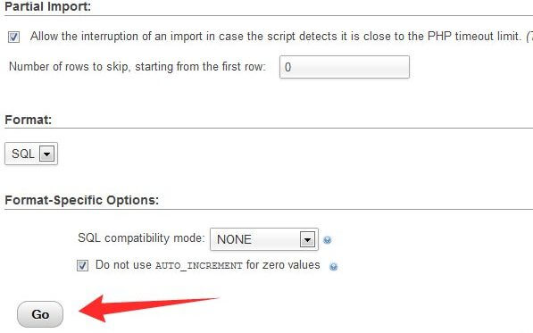Image resolution: width=533 pixels, height=333 pixels.
Task: Click 'for zero values' label text
Action: point(283,264)
